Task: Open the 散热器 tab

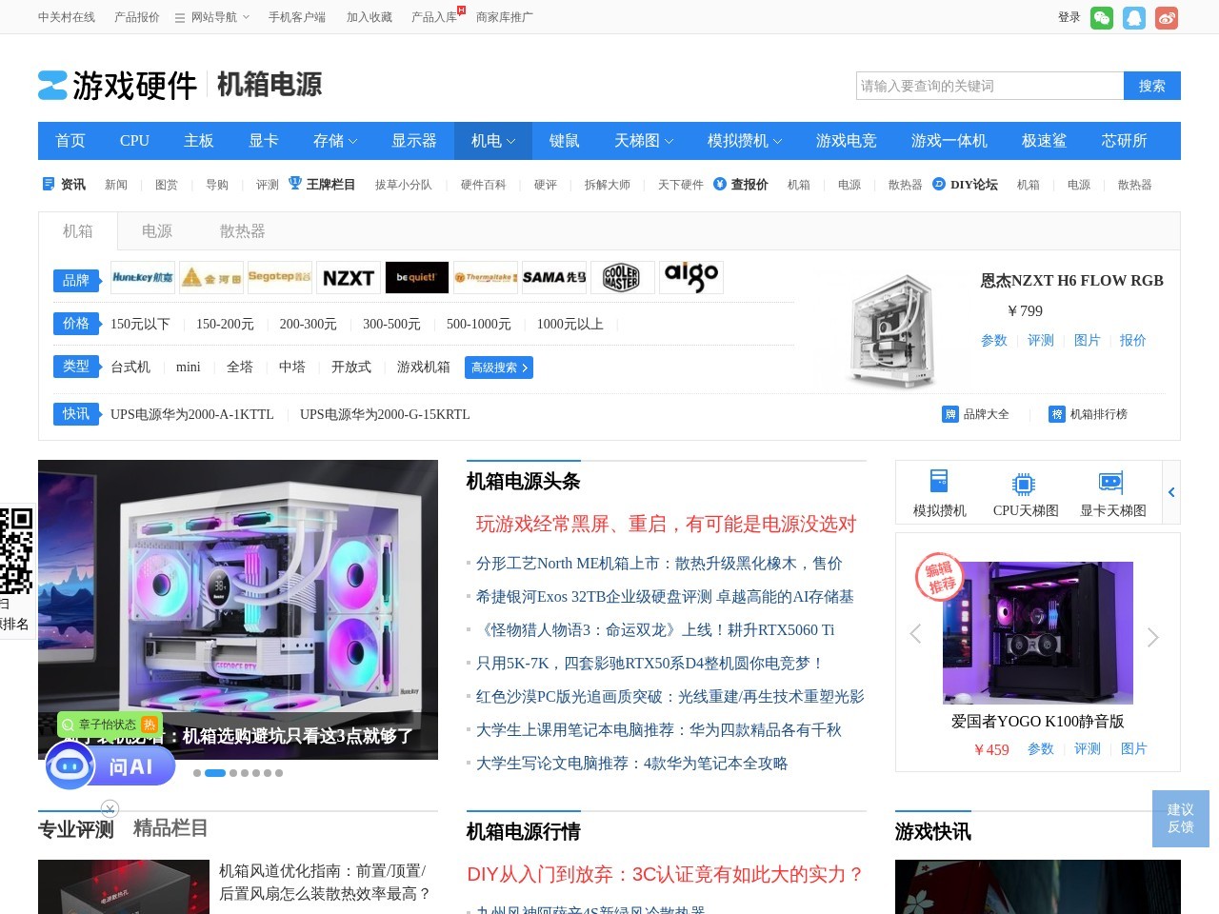Action: [242, 230]
